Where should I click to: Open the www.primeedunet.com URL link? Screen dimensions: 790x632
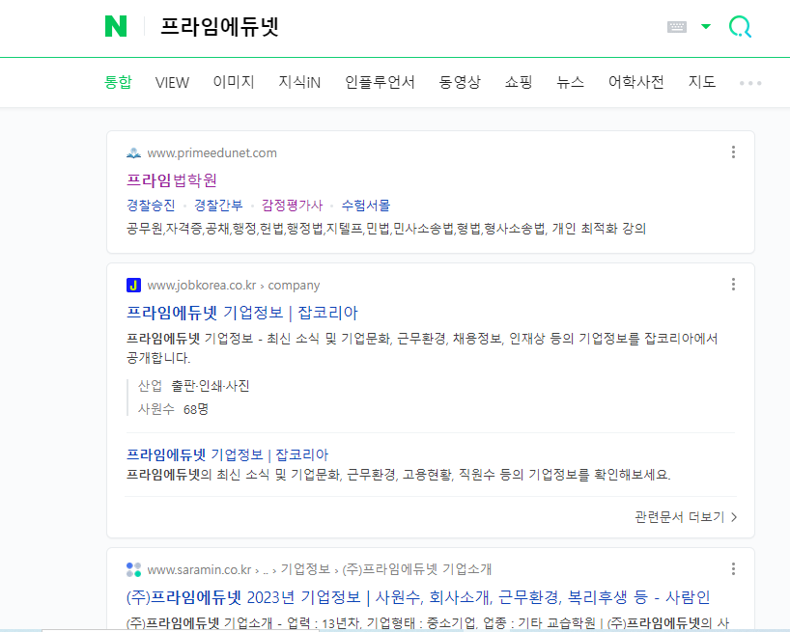pos(212,153)
